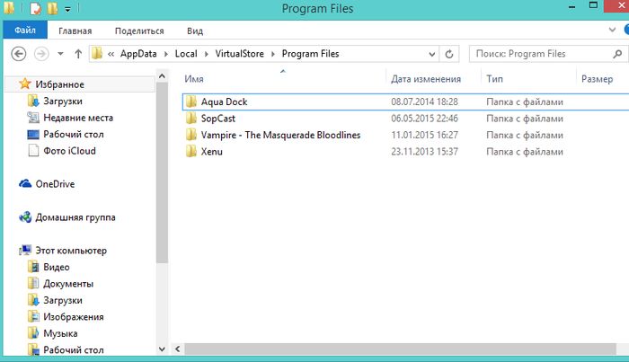The height and width of the screenshot is (362, 629).
Task: Click the Properties icon in the quick access toolbar
Action: 35,10
